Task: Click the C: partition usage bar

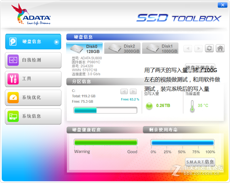Action: [x=105, y=110]
